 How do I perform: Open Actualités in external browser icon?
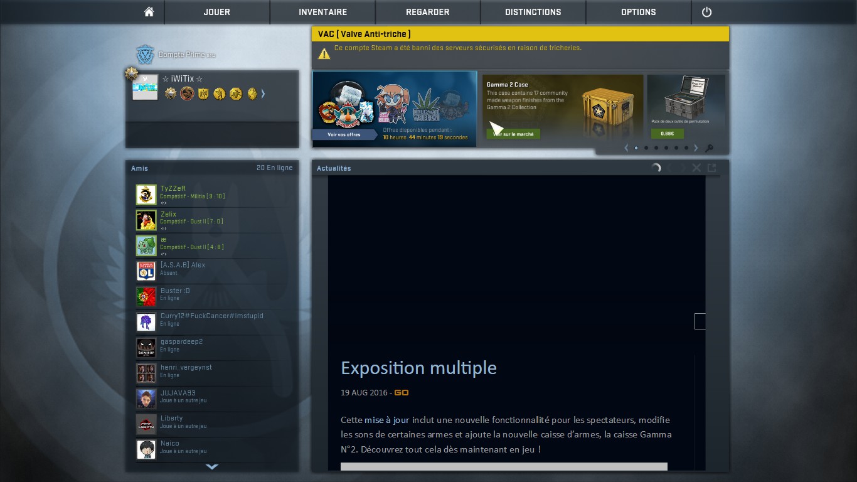tap(711, 168)
